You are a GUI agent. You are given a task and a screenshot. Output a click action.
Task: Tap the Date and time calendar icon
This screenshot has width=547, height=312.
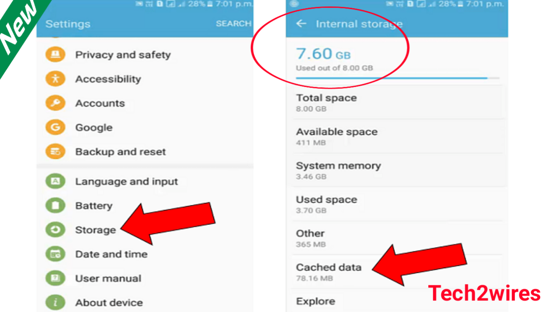56,254
